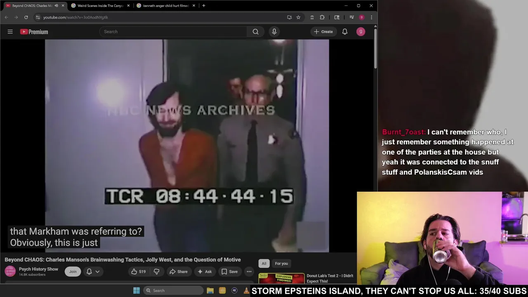Go back with the browser back arrow
This screenshot has width=528, height=297.
pos(6,17)
